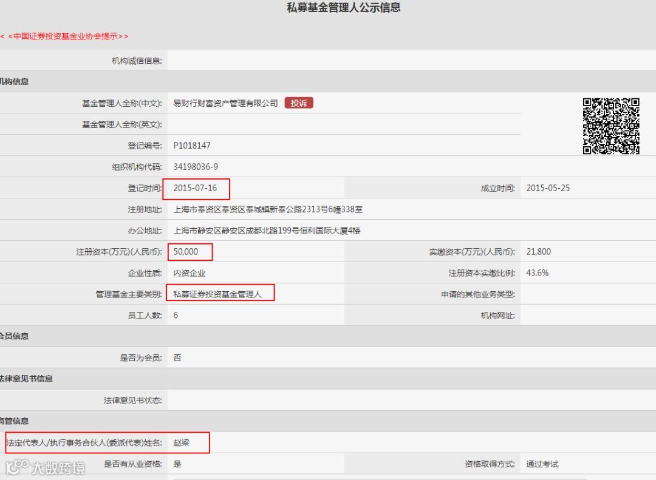
Task: Click the 申请的其他业务类型 label
Action: [x=478, y=294]
